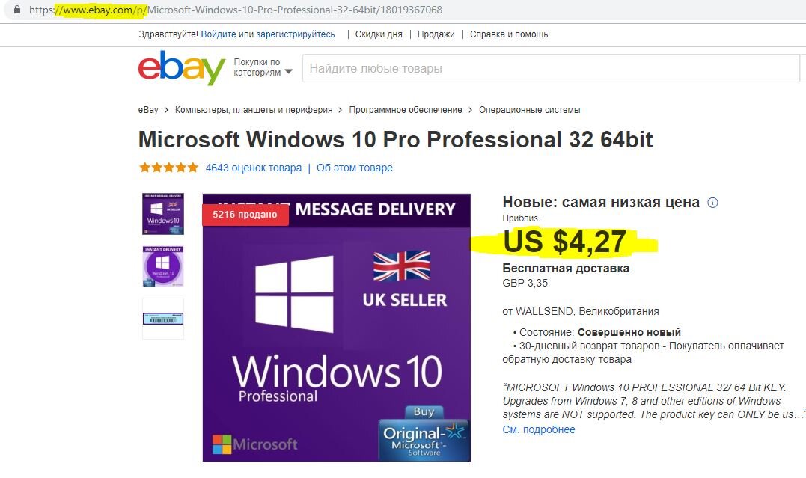Click the eBay logo
The width and height of the screenshot is (806, 478).
point(181,67)
